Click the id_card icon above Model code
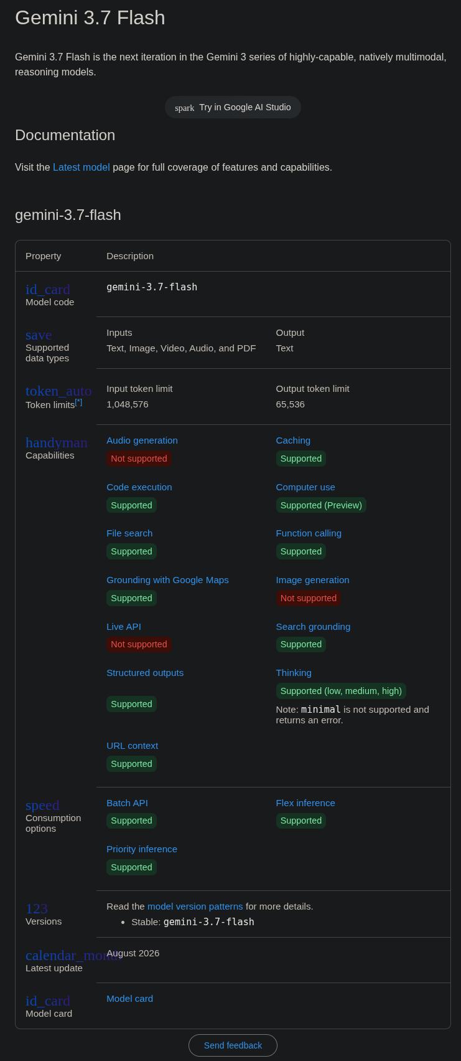The width and height of the screenshot is (461, 1061). [48, 290]
